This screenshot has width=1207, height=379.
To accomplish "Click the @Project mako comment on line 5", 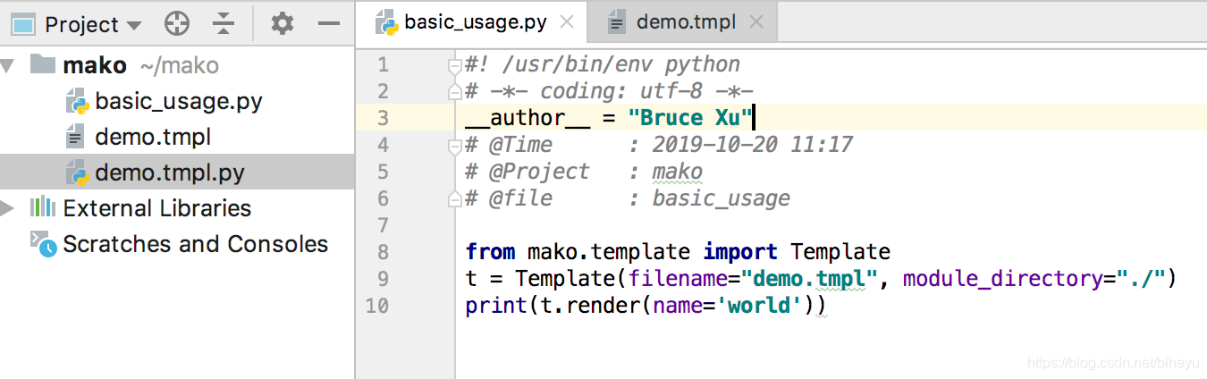I will click(x=585, y=172).
